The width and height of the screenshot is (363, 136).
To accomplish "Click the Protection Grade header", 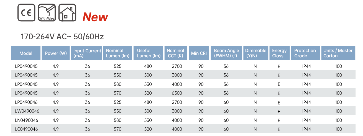I will point(305,53).
